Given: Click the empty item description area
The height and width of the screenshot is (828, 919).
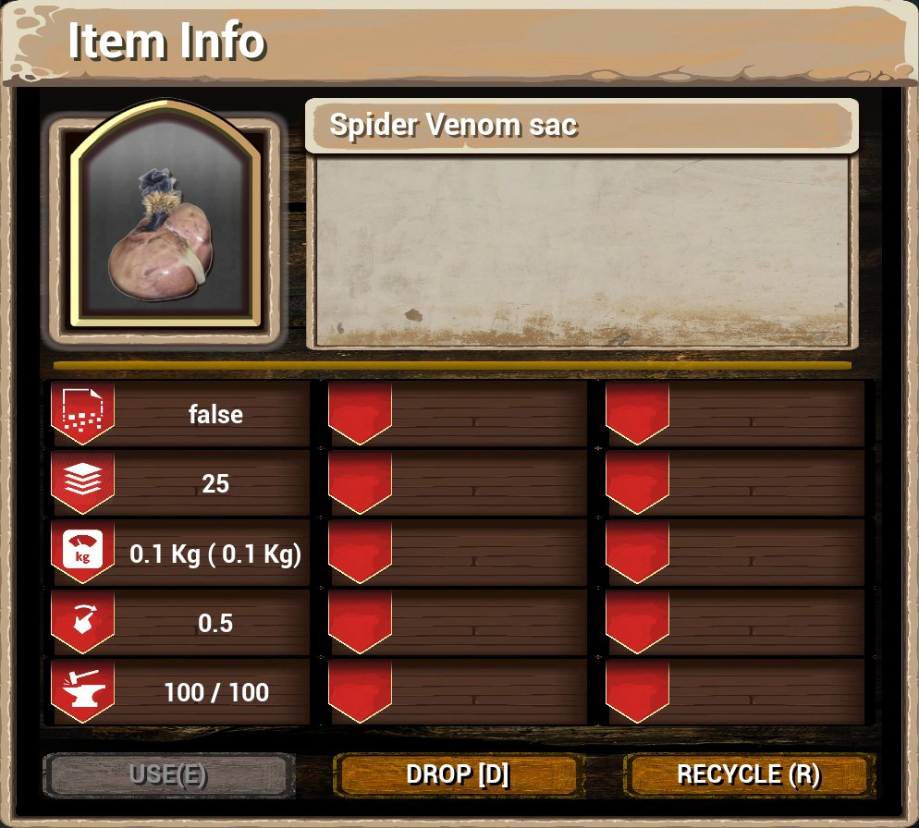Looking at the screenshot, I should [582, 252].
